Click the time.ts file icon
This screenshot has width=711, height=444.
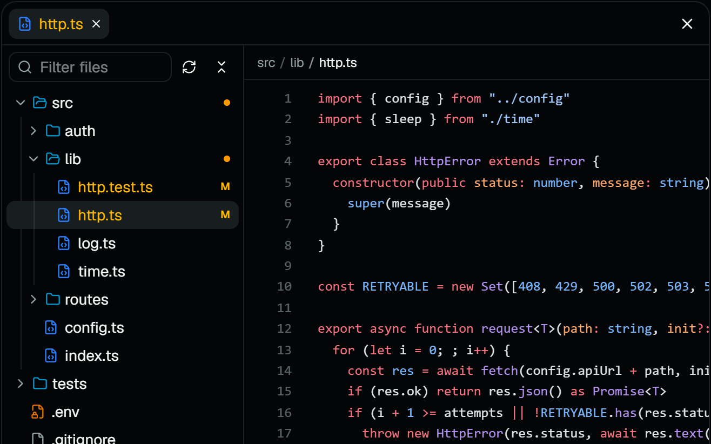click(64, 271)
